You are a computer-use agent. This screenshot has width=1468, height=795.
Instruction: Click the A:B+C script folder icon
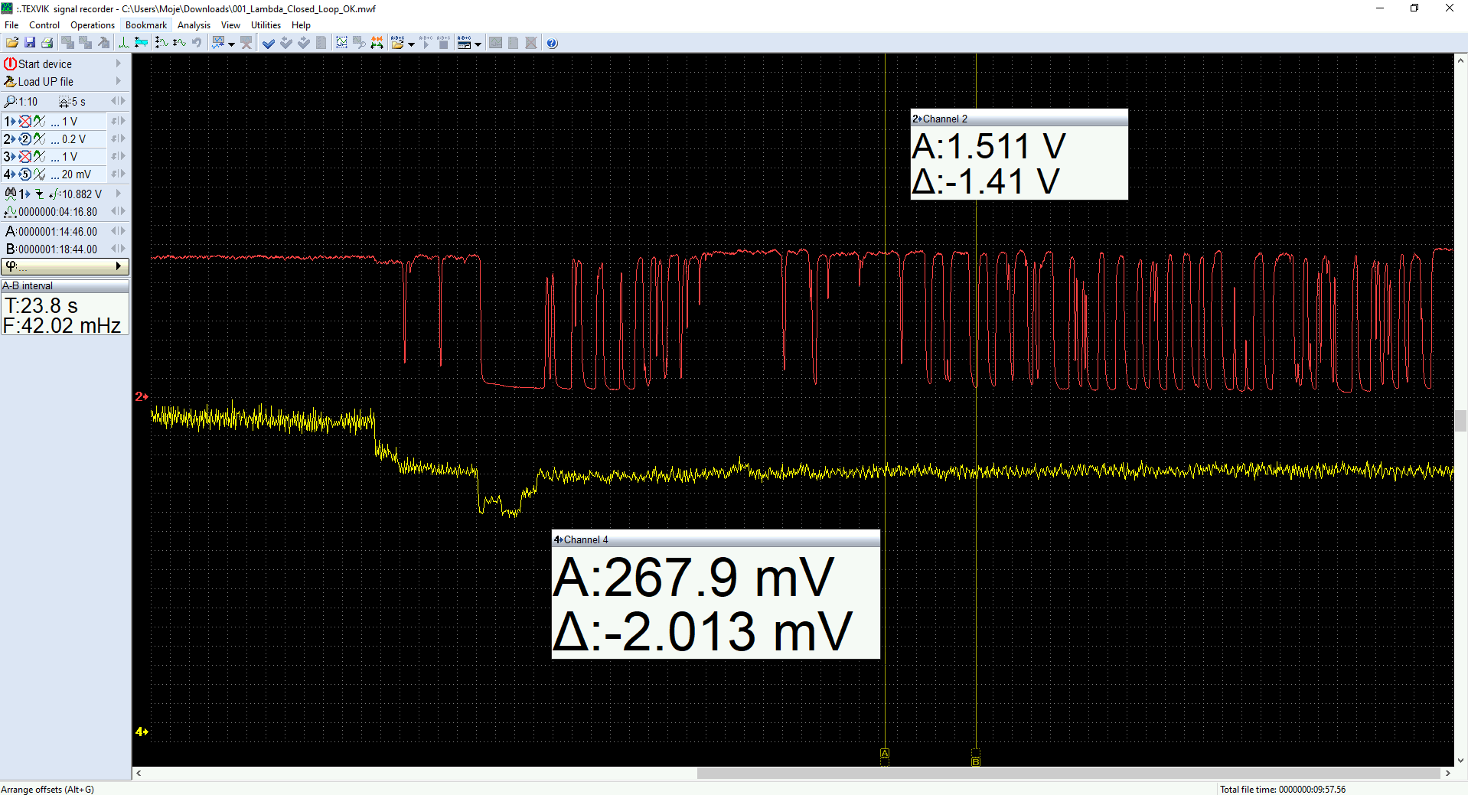click(x=397, y=43)
